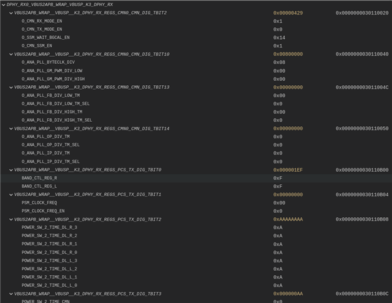The image size is (392, 303).
Task: Collapse the CMN_DIG_TBIT13 register group
Action: (11, 87)
